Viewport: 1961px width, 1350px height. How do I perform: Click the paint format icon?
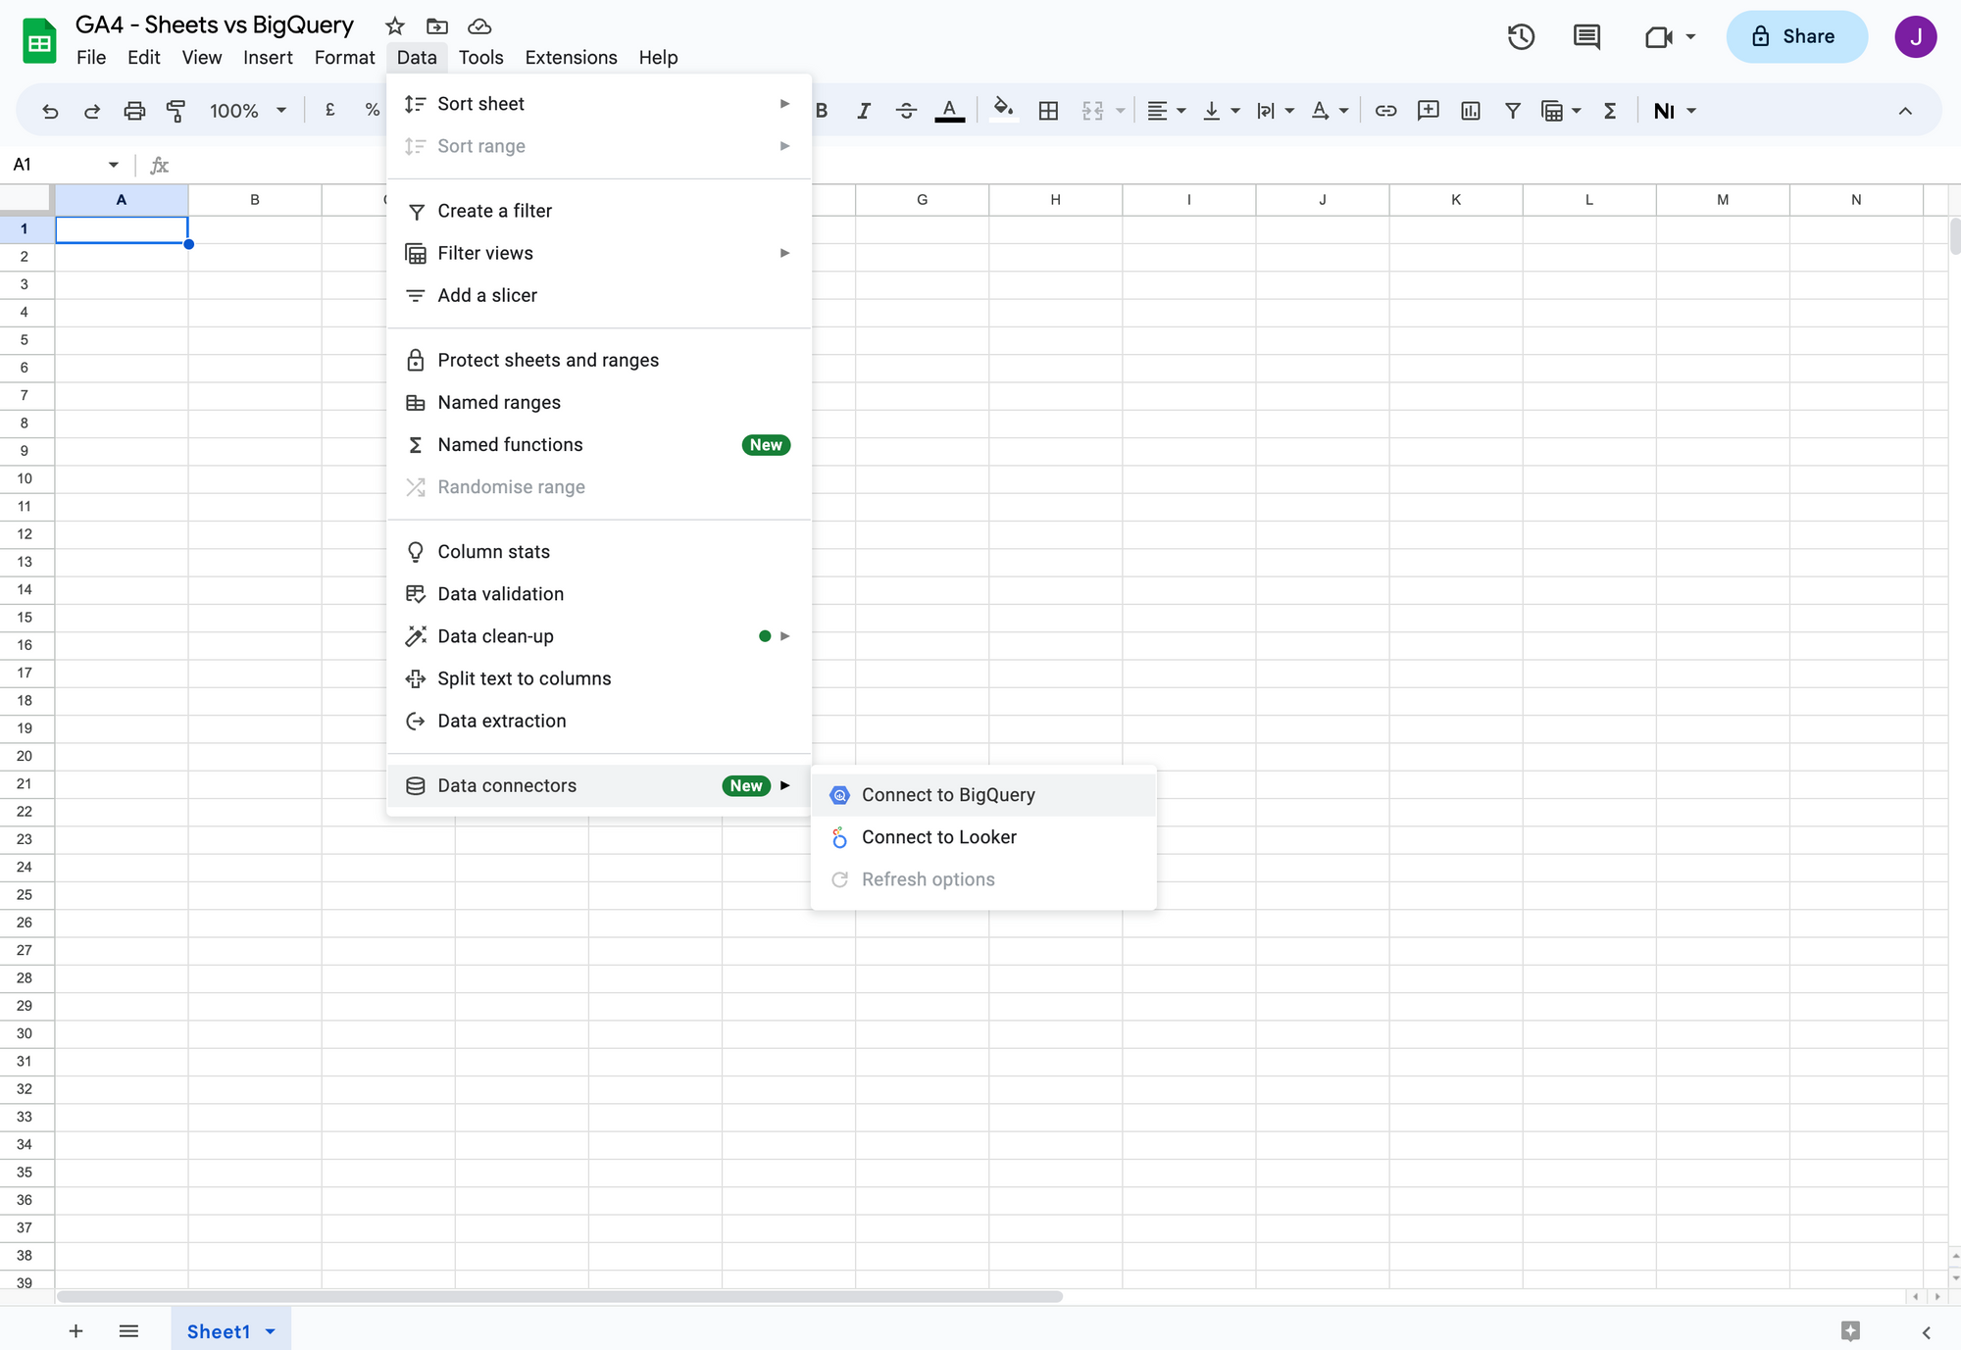(x=176, y=111)
